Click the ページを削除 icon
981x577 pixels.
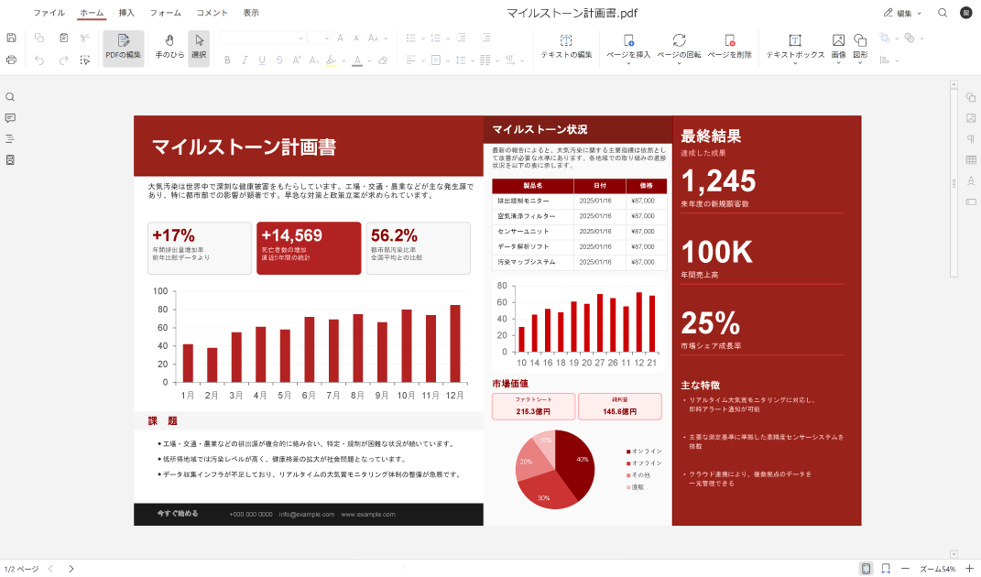point(729,47)
